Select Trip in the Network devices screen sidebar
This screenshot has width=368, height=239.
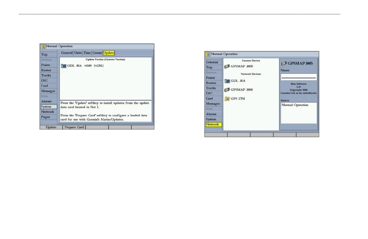(x=213, y=67)
